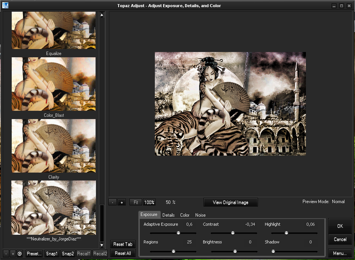Open the Color tab
The width and height of the screenshot is (355, 260).
pyautogui.click(x=185, y=215)
